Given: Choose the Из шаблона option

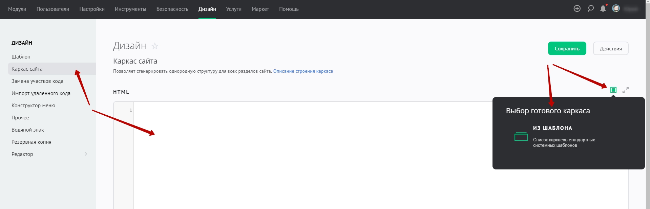Looking at the screenshot, I should 552,128.
